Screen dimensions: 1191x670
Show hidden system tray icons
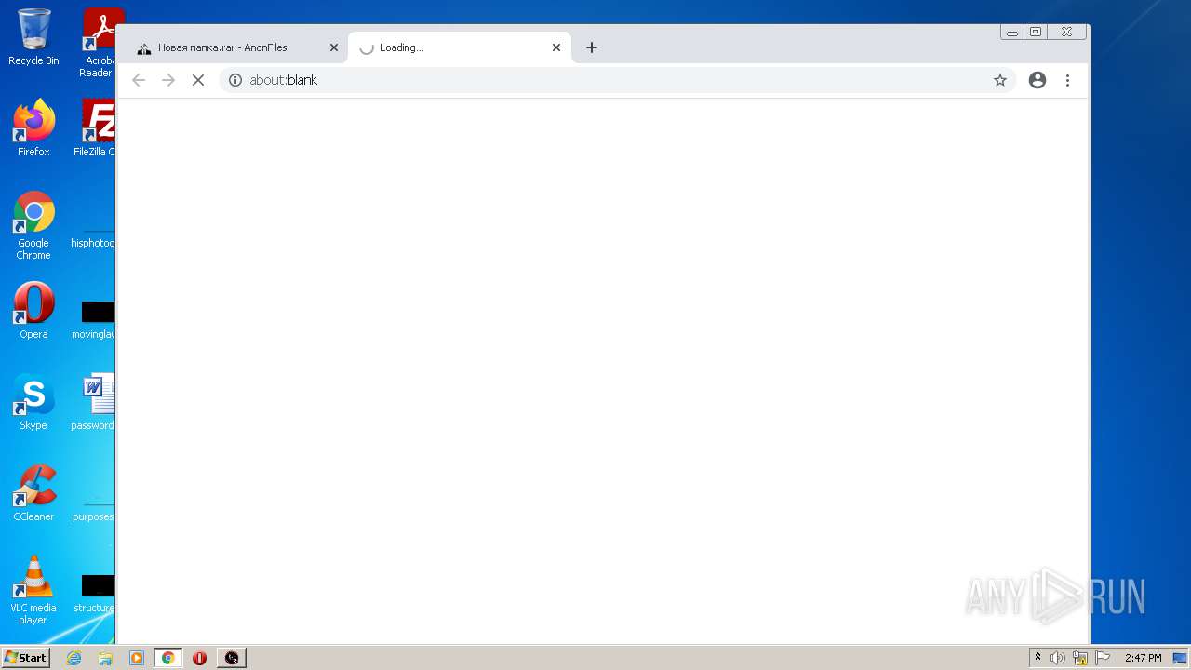tap(1038, 658)
